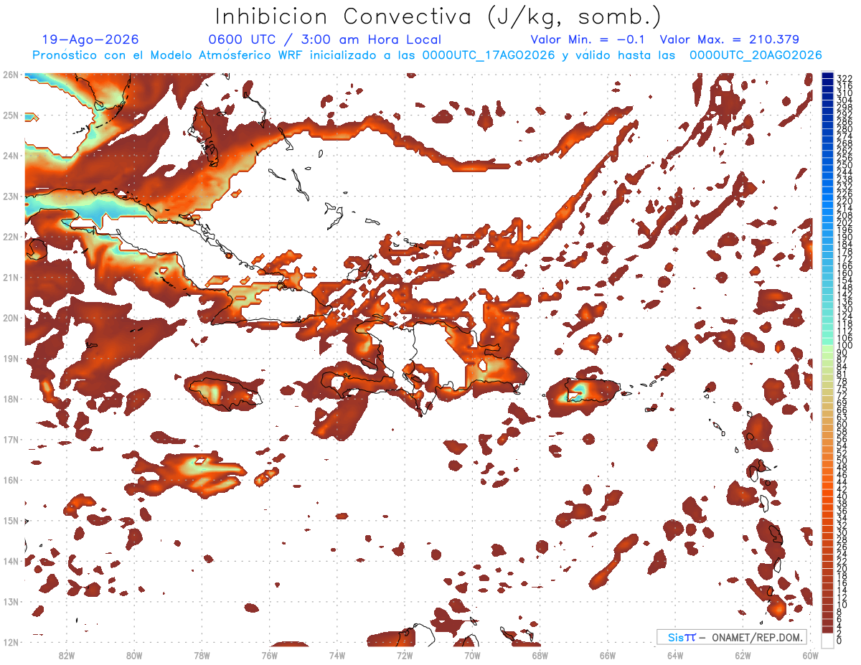This screenshot has height=665, width=861.
Task: Click the "64W" longitude axis label
Action: (675, 655)
